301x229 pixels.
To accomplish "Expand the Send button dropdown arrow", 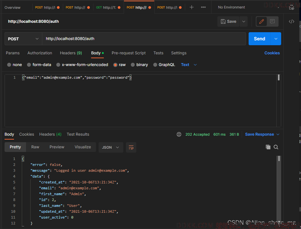I will point(276,39).
